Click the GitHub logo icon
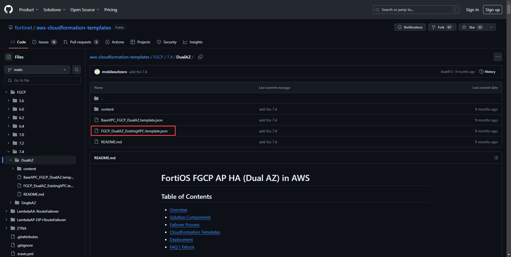Image resolution: width=511 pixels, height=257 pixels. (x=9, y=10)
